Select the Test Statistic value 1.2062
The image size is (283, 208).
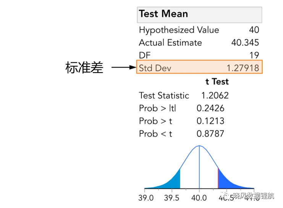215,96
